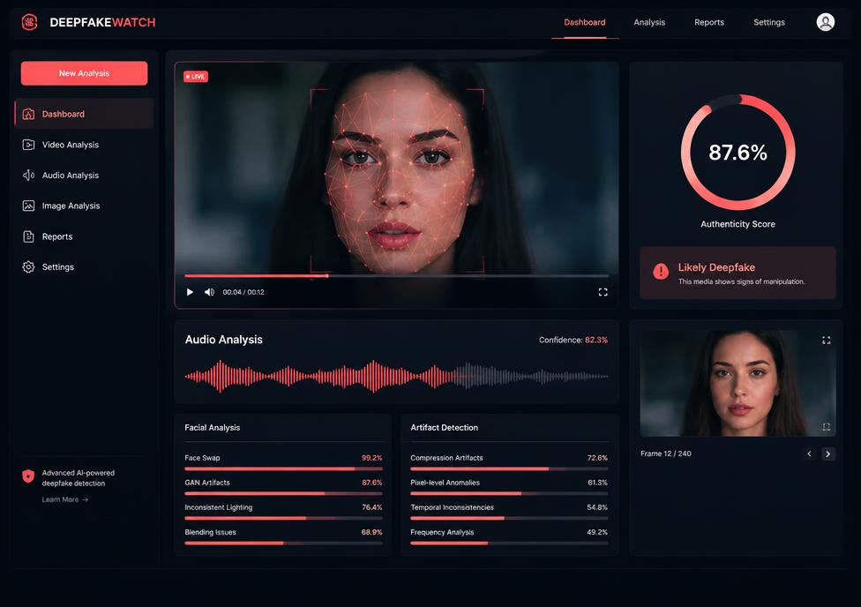Screen dimensions: 861x607
Task: Switch to the Dashboard top tab
Action: [x=585, y=23]
